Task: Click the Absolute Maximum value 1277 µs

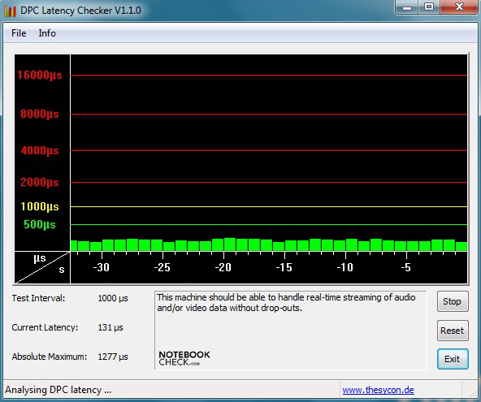Action: [113, 357]
